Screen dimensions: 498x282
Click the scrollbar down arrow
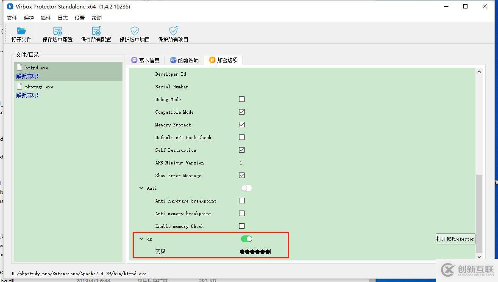tap(479, 257)
